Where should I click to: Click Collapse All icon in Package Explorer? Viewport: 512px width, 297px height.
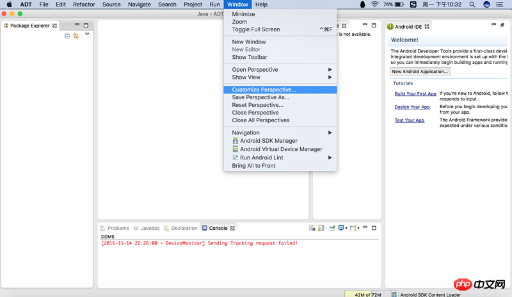pos(67,36)
